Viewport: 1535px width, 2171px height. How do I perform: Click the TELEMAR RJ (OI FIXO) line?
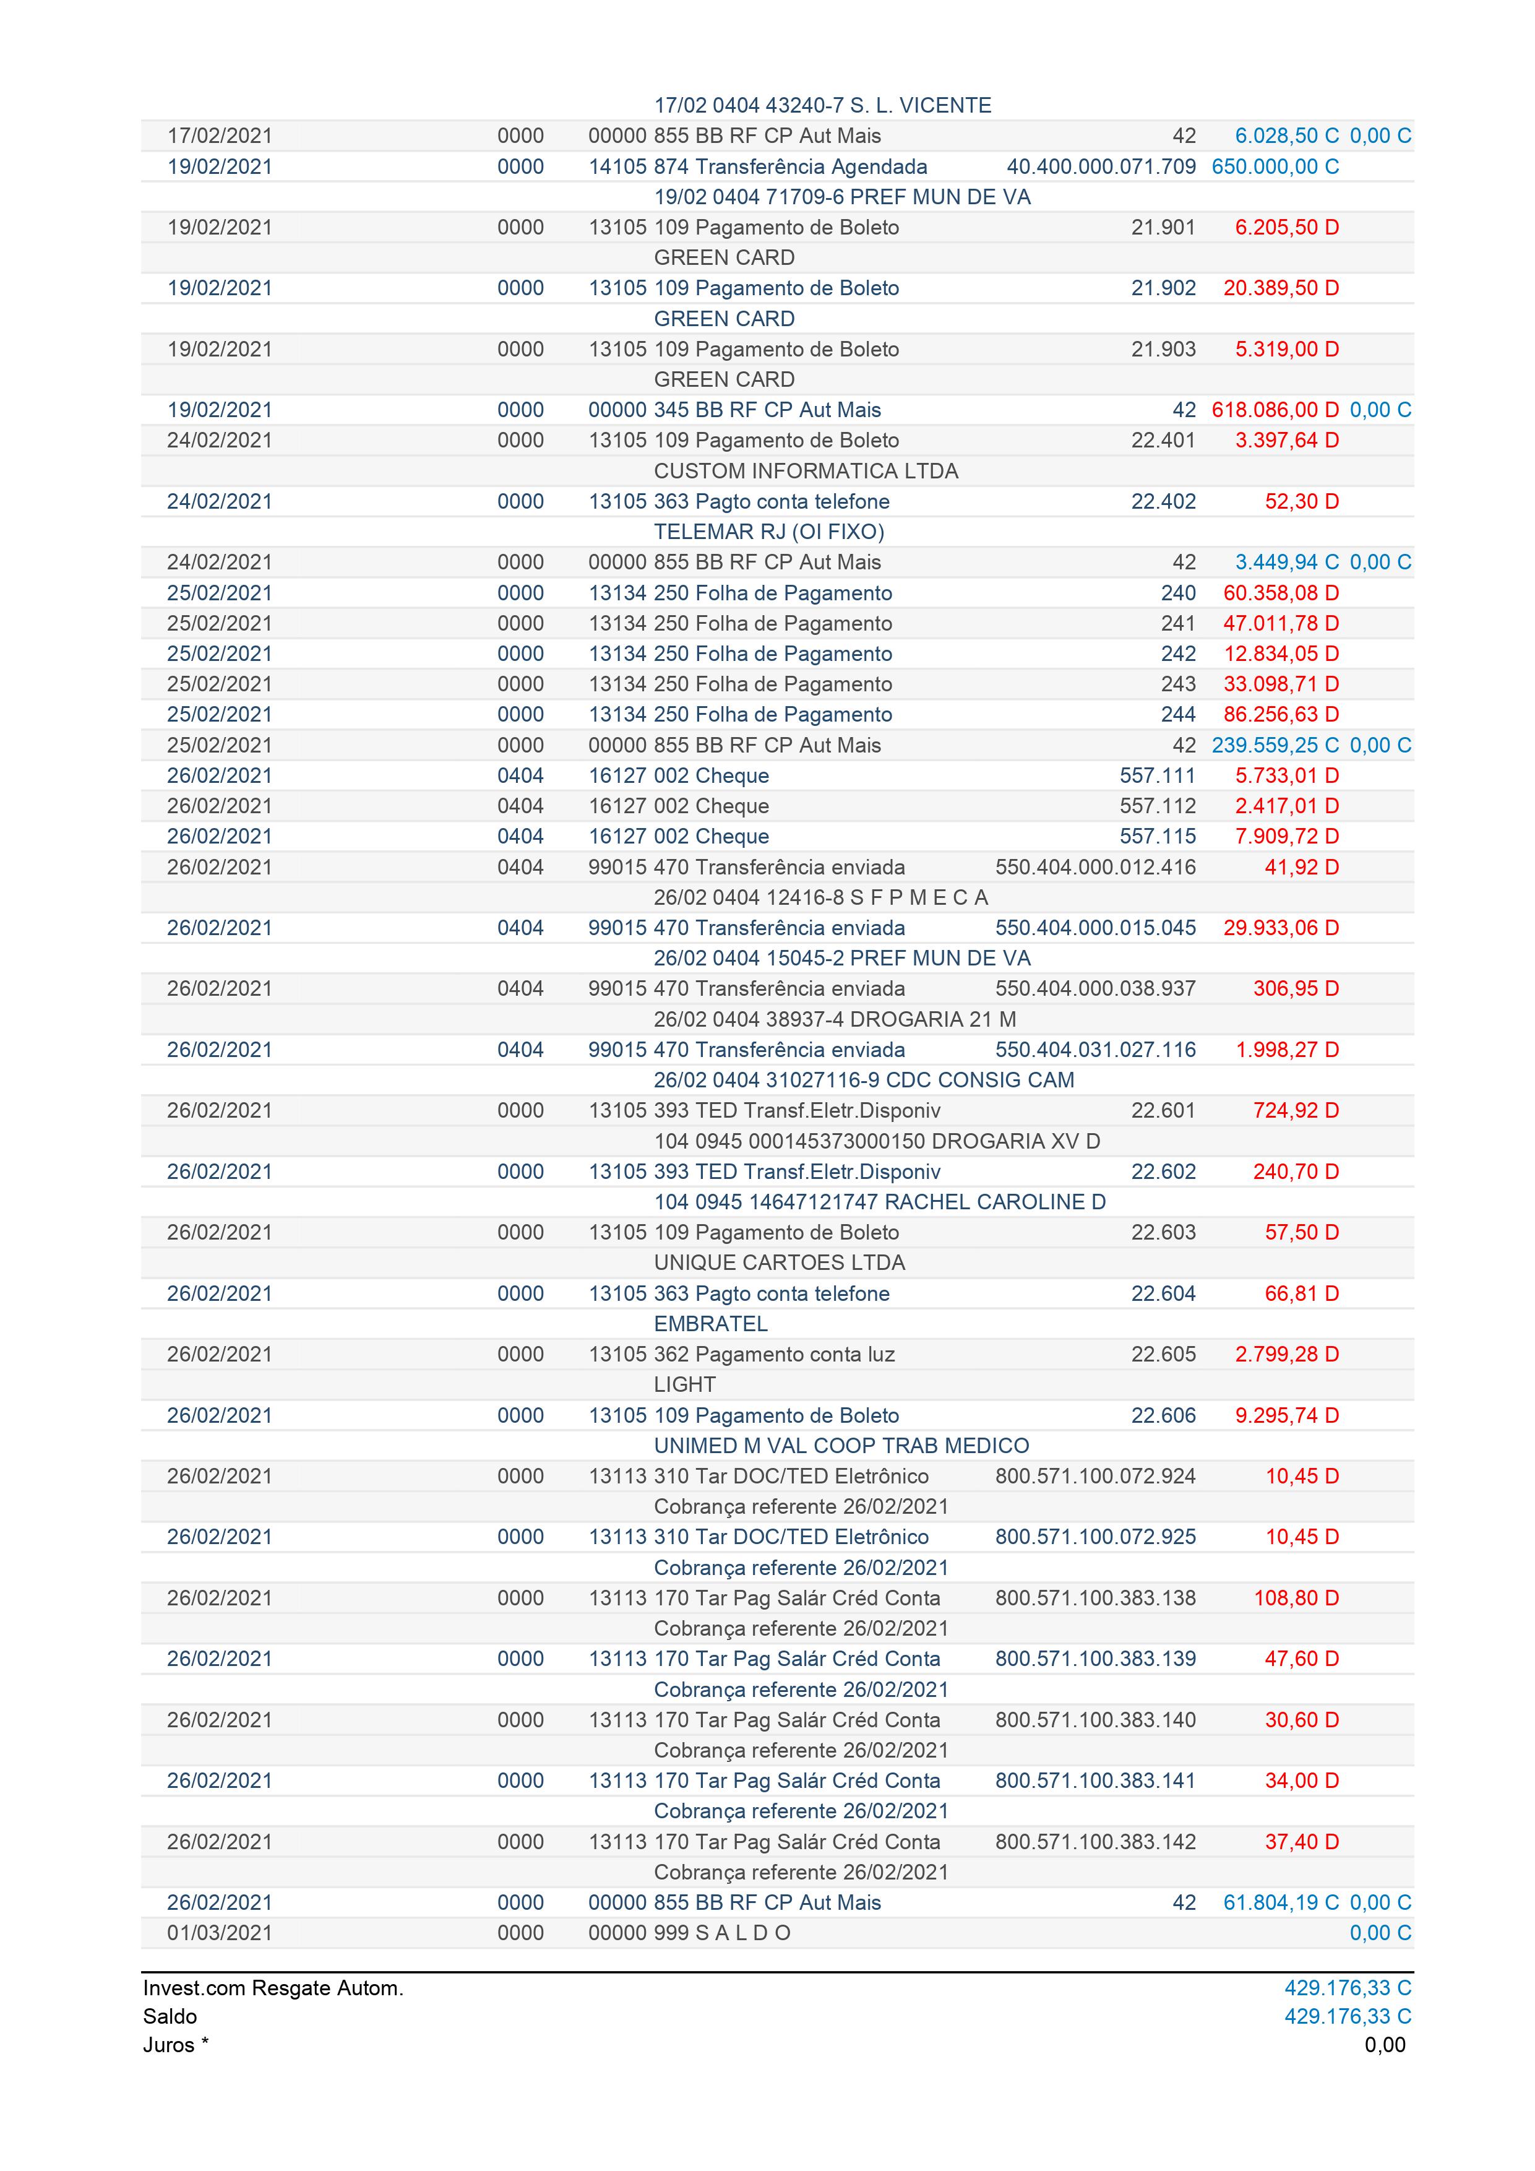tap(768, 532)
